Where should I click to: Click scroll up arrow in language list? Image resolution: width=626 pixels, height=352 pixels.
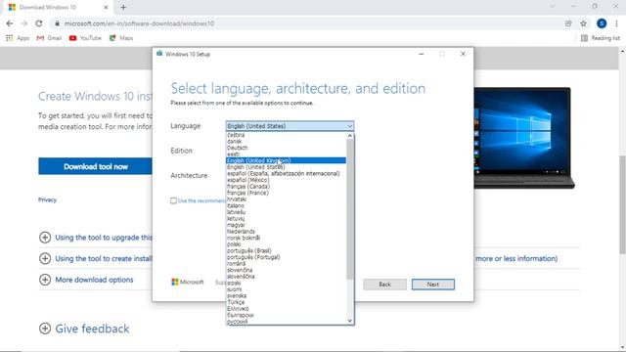pyautogui.click(x=350, y=136)
